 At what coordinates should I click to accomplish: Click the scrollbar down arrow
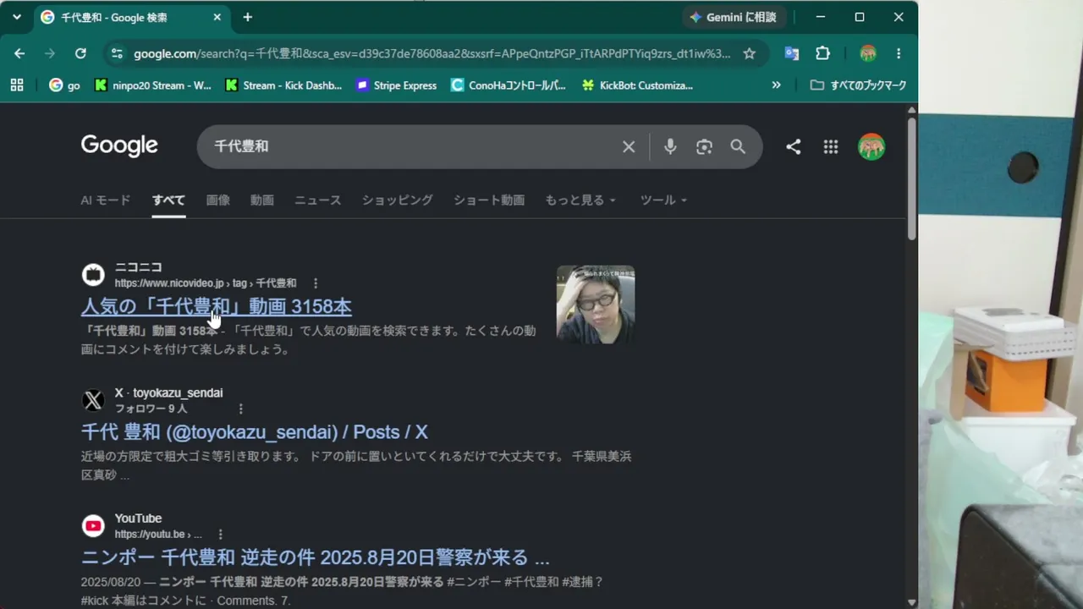click(911, 602)
